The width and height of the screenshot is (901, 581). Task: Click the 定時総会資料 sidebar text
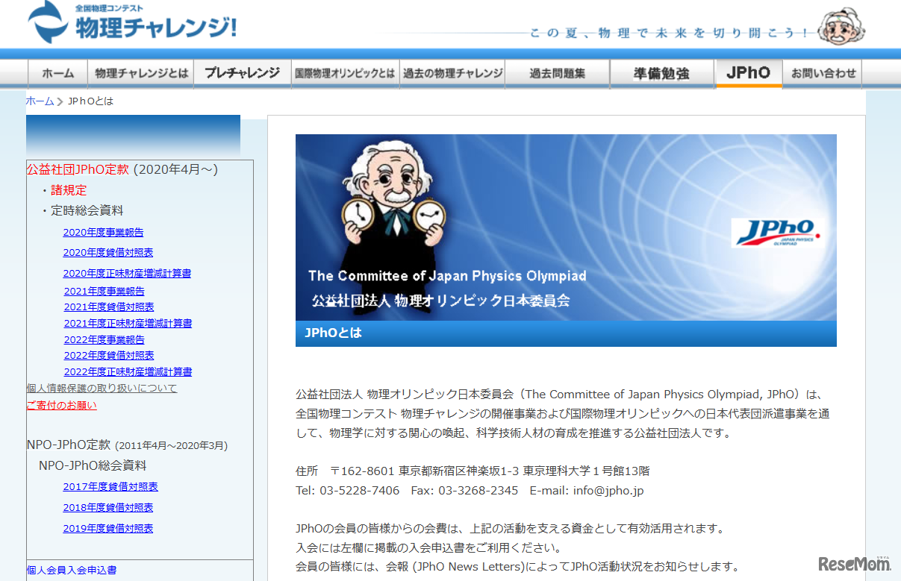click(x=87, y=211)
